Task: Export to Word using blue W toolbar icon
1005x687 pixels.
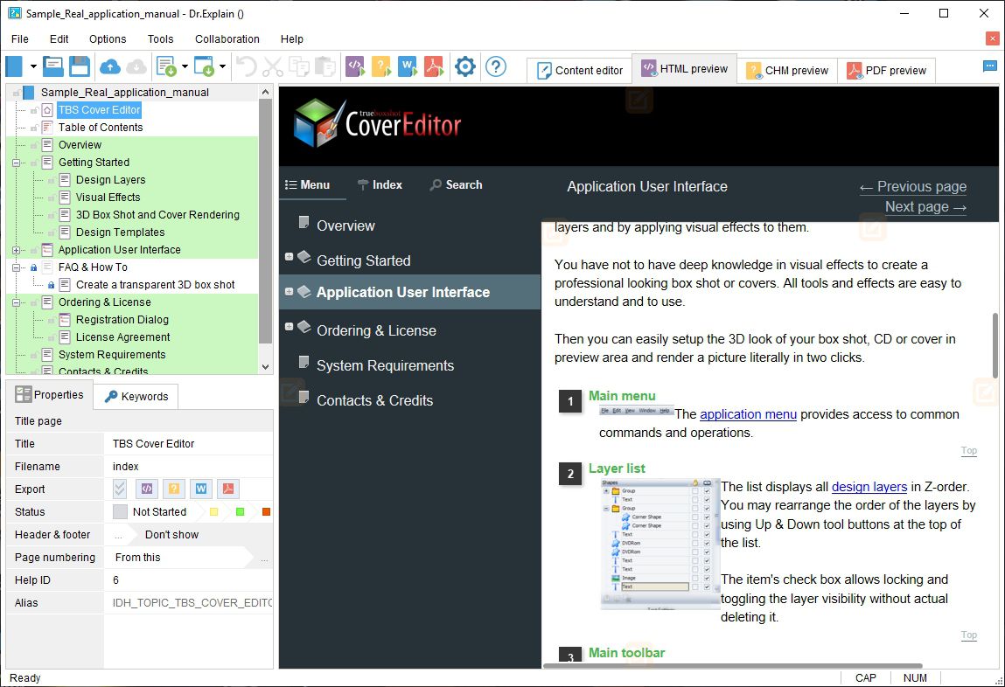Action: click(408, 66)
